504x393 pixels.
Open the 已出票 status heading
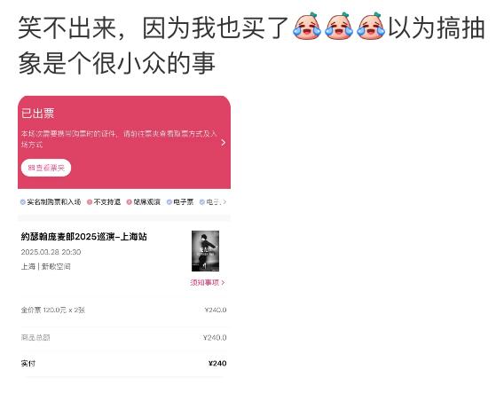click(x=37, y=114)
